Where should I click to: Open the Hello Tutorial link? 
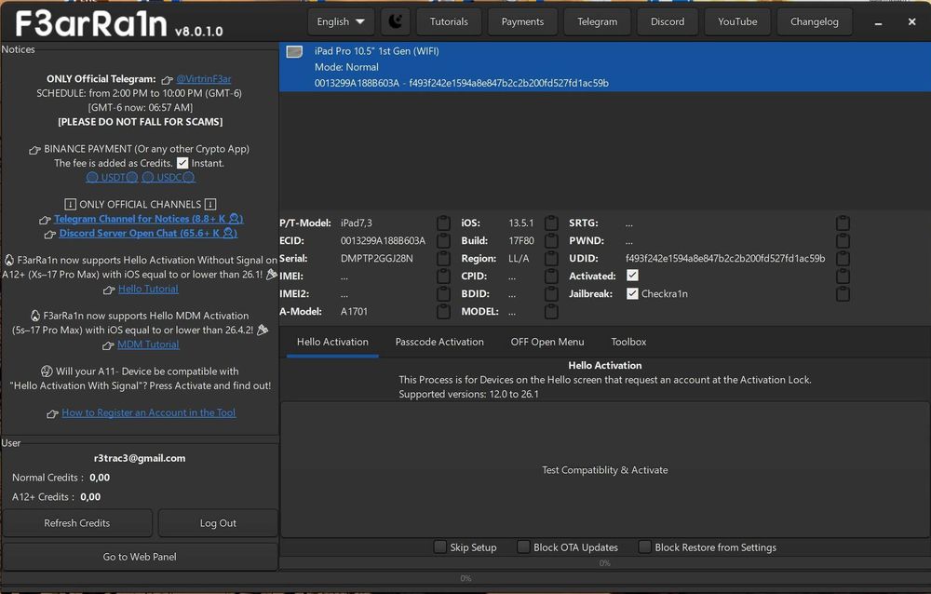(x=148, y=290)
